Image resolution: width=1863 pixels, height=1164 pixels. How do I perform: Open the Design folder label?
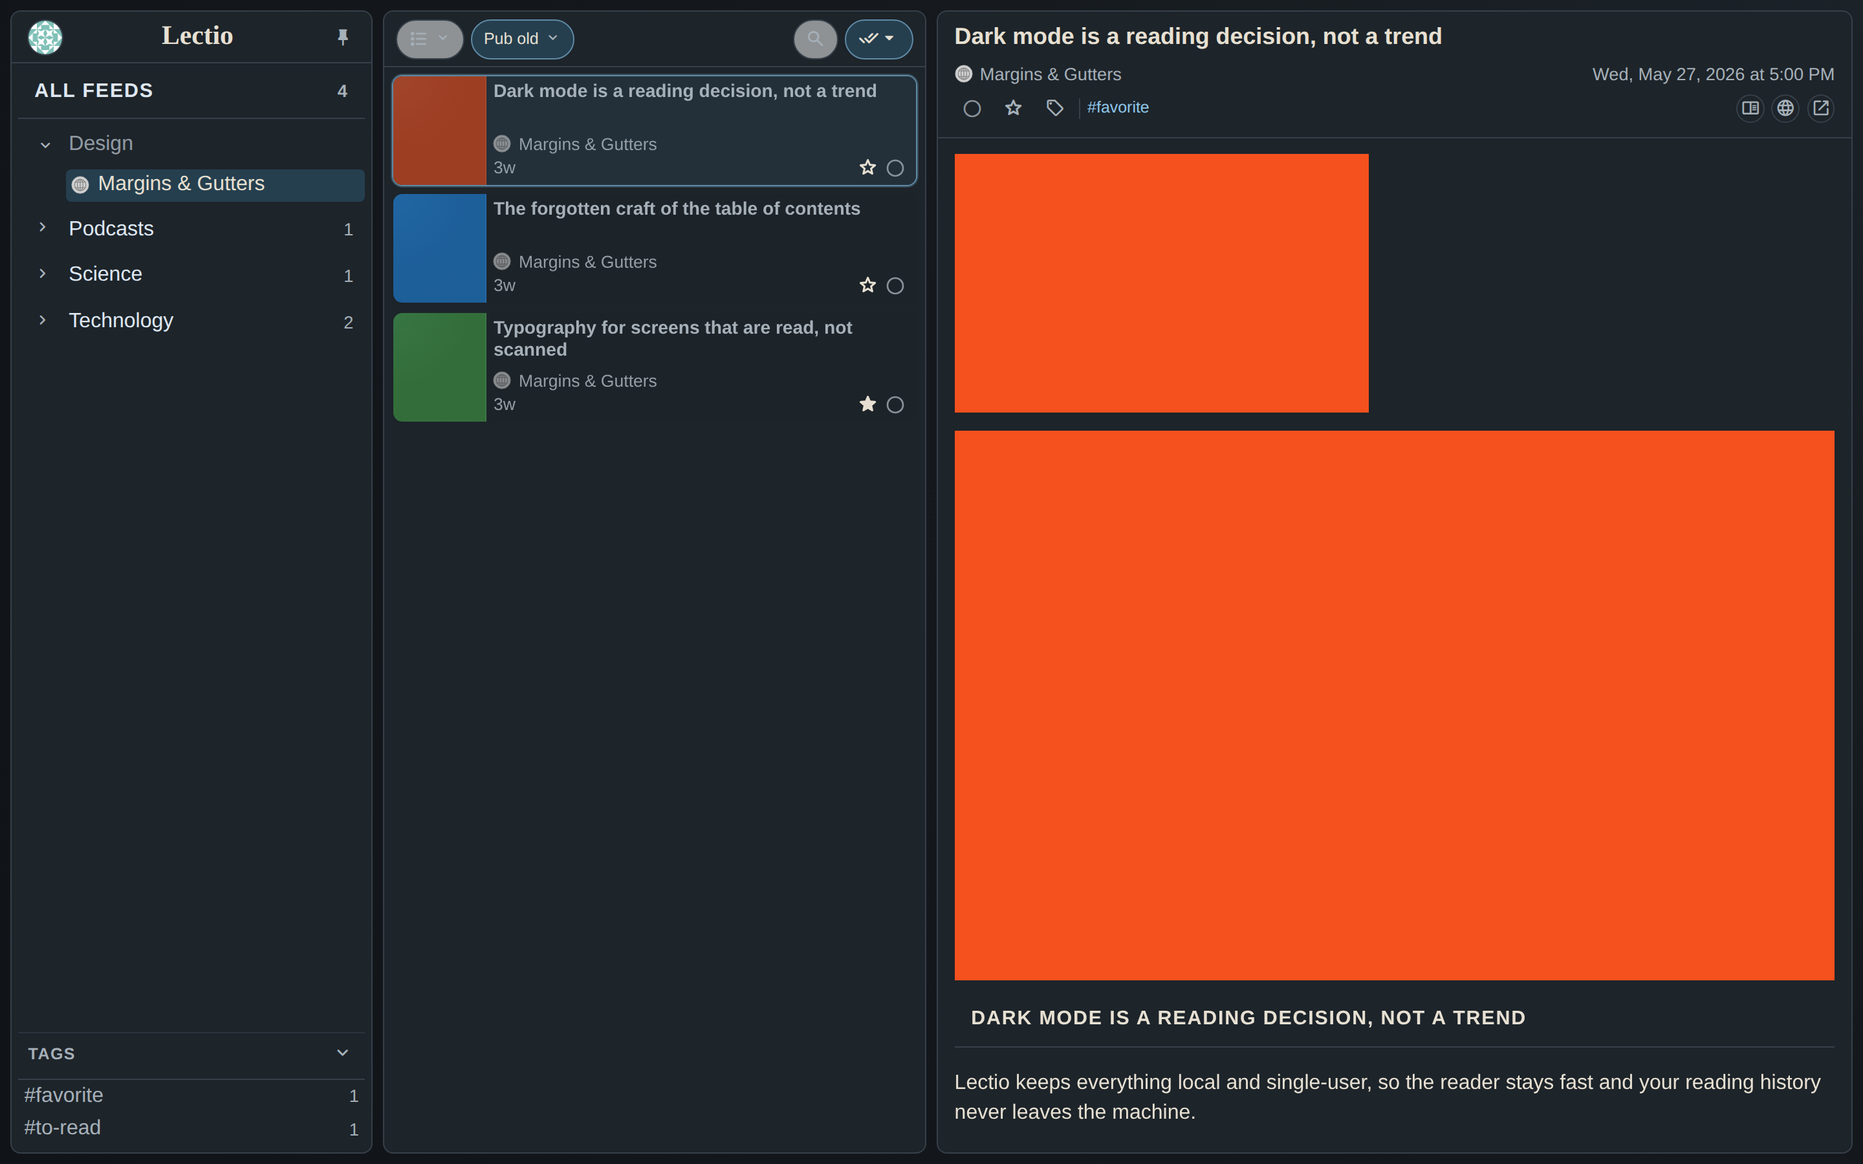pyautogui.click(x=101, y=143)
